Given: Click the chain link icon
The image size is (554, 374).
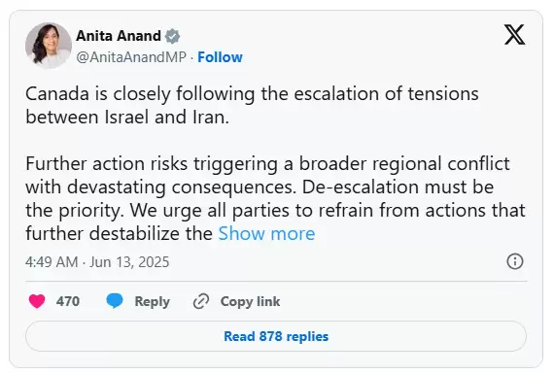Looking at the screenshot, I should tap(201, 301).
